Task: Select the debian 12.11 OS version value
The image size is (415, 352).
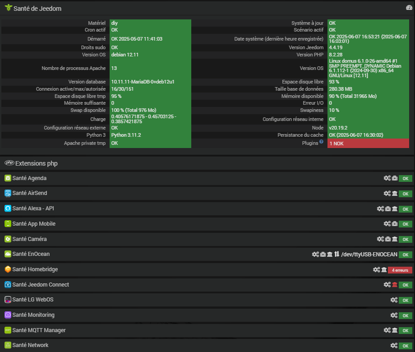Action: pos(124,55)
